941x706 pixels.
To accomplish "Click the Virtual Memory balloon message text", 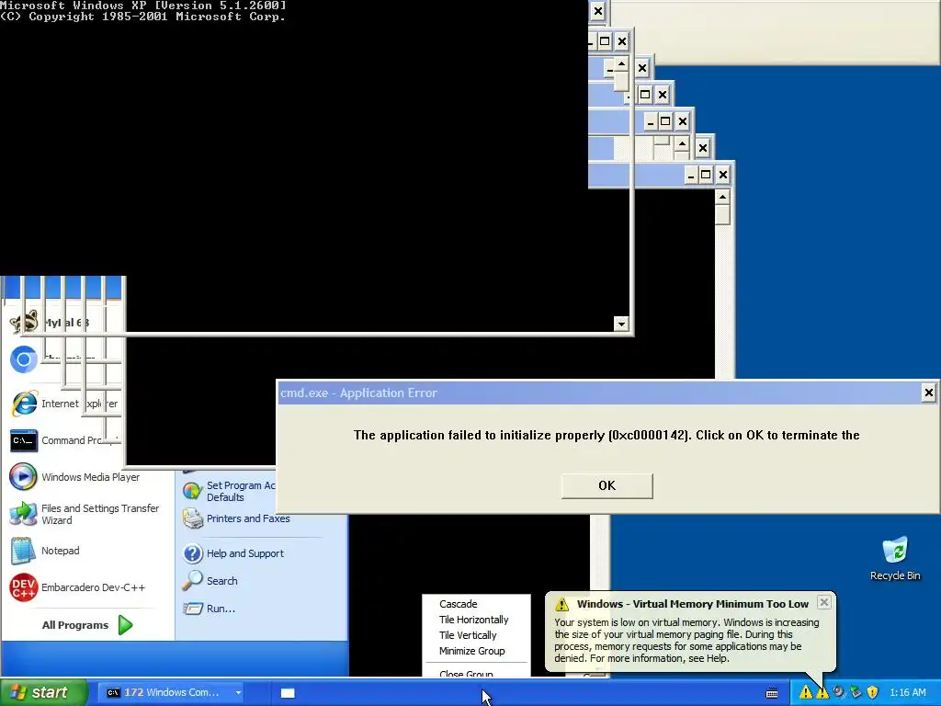I will tap(686, 640).
